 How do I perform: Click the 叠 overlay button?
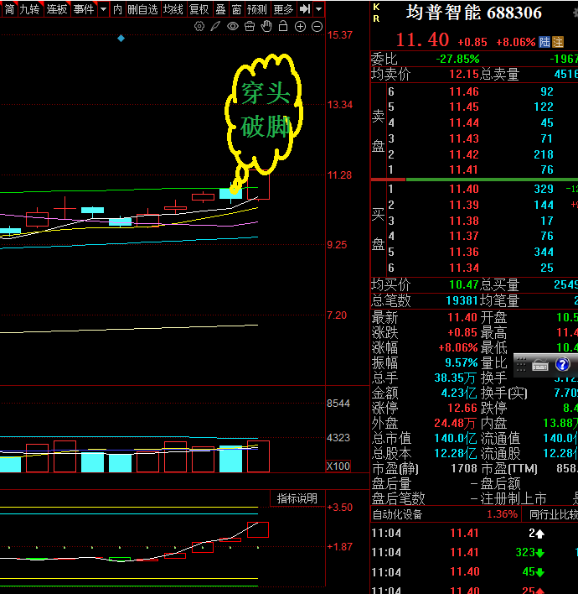[x=220, y=9]
